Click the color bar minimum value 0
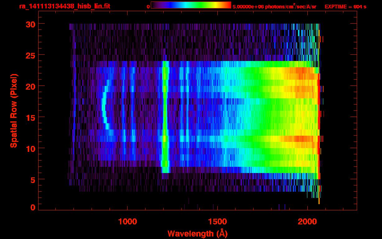 pyautogui.click(x=148, y=7)
